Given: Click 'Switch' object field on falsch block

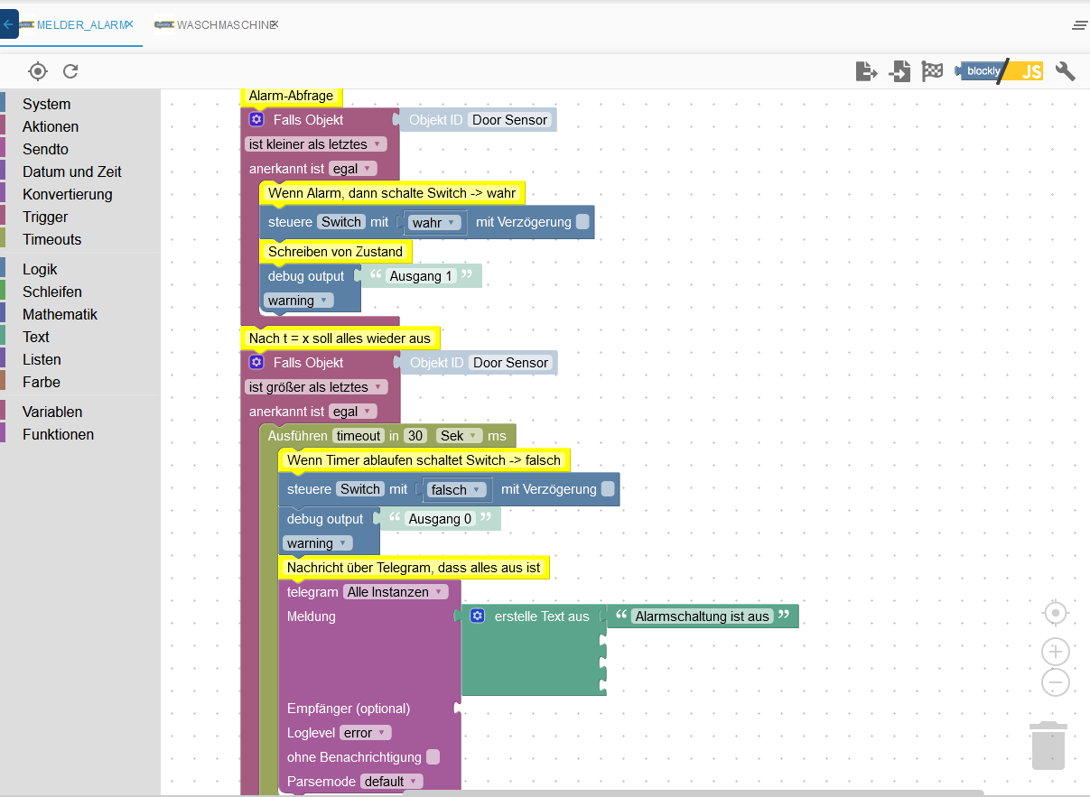Looking at the screenshot, I should pos(360,489).
